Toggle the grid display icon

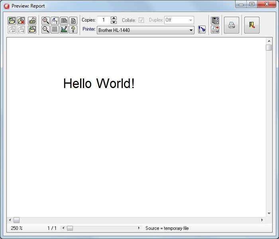(55, 29)
